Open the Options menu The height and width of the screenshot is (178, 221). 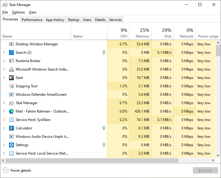tap(18, 12)
